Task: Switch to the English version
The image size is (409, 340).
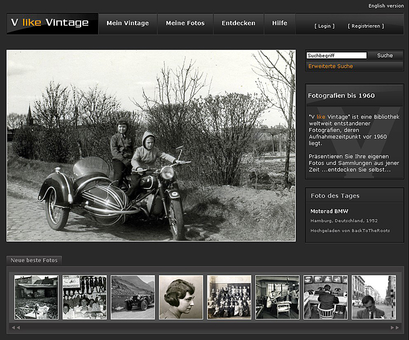Action: tap(386, 6)
